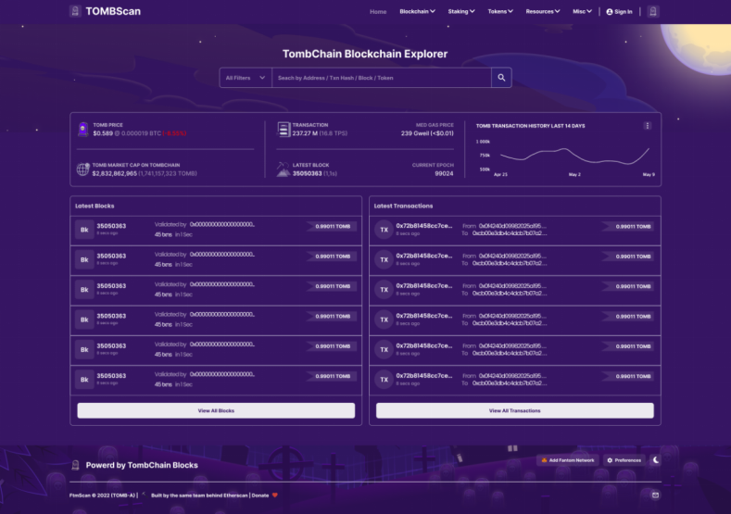Click the Transaction server icon
731x514 pixels.
point(284,130)
